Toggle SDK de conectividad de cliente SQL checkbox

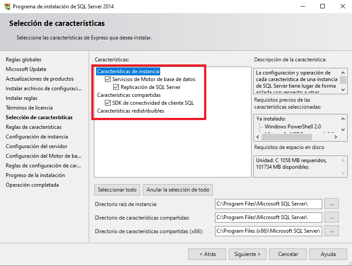coord(108,103)
